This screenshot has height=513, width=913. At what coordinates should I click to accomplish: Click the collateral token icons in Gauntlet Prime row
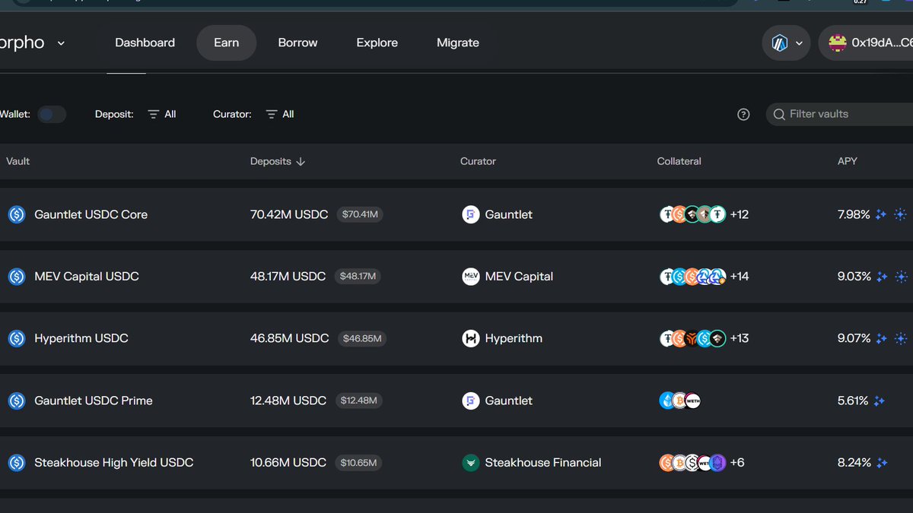click(679, 401)
